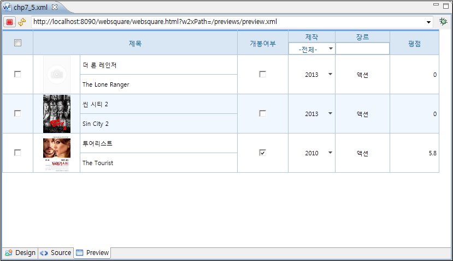Expand the 2010 year dropdown for The Tourist
This screenshot has height=261, width=453.
coord(330,153)
